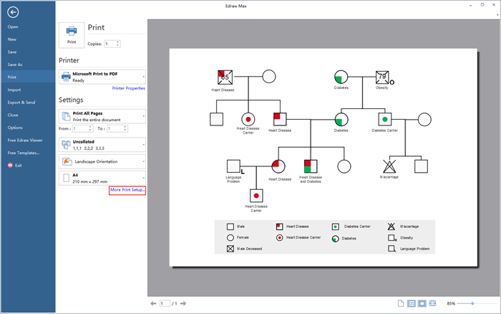Viewport: 501px width, 314px height.
Task: Select the whole page fit icon
Action: pos(422,304)
